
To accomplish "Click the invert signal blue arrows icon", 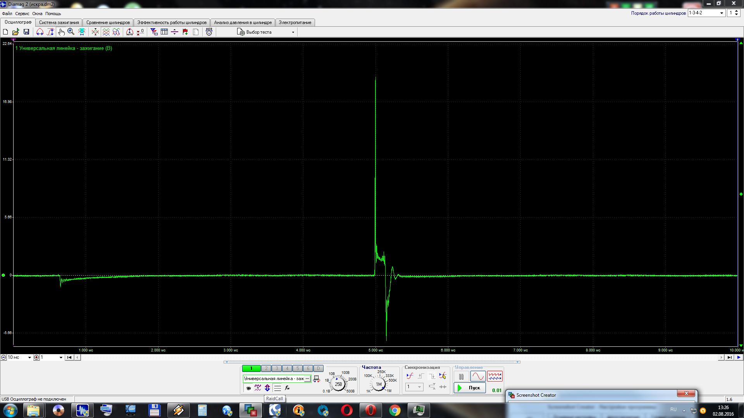I will (x=267, y=388).
